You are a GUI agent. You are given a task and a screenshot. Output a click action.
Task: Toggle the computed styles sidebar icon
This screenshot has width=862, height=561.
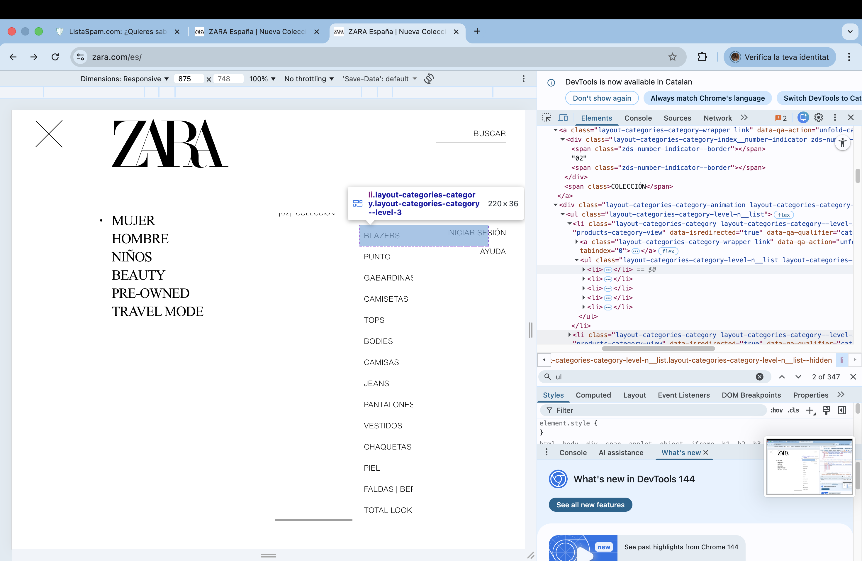842,410
